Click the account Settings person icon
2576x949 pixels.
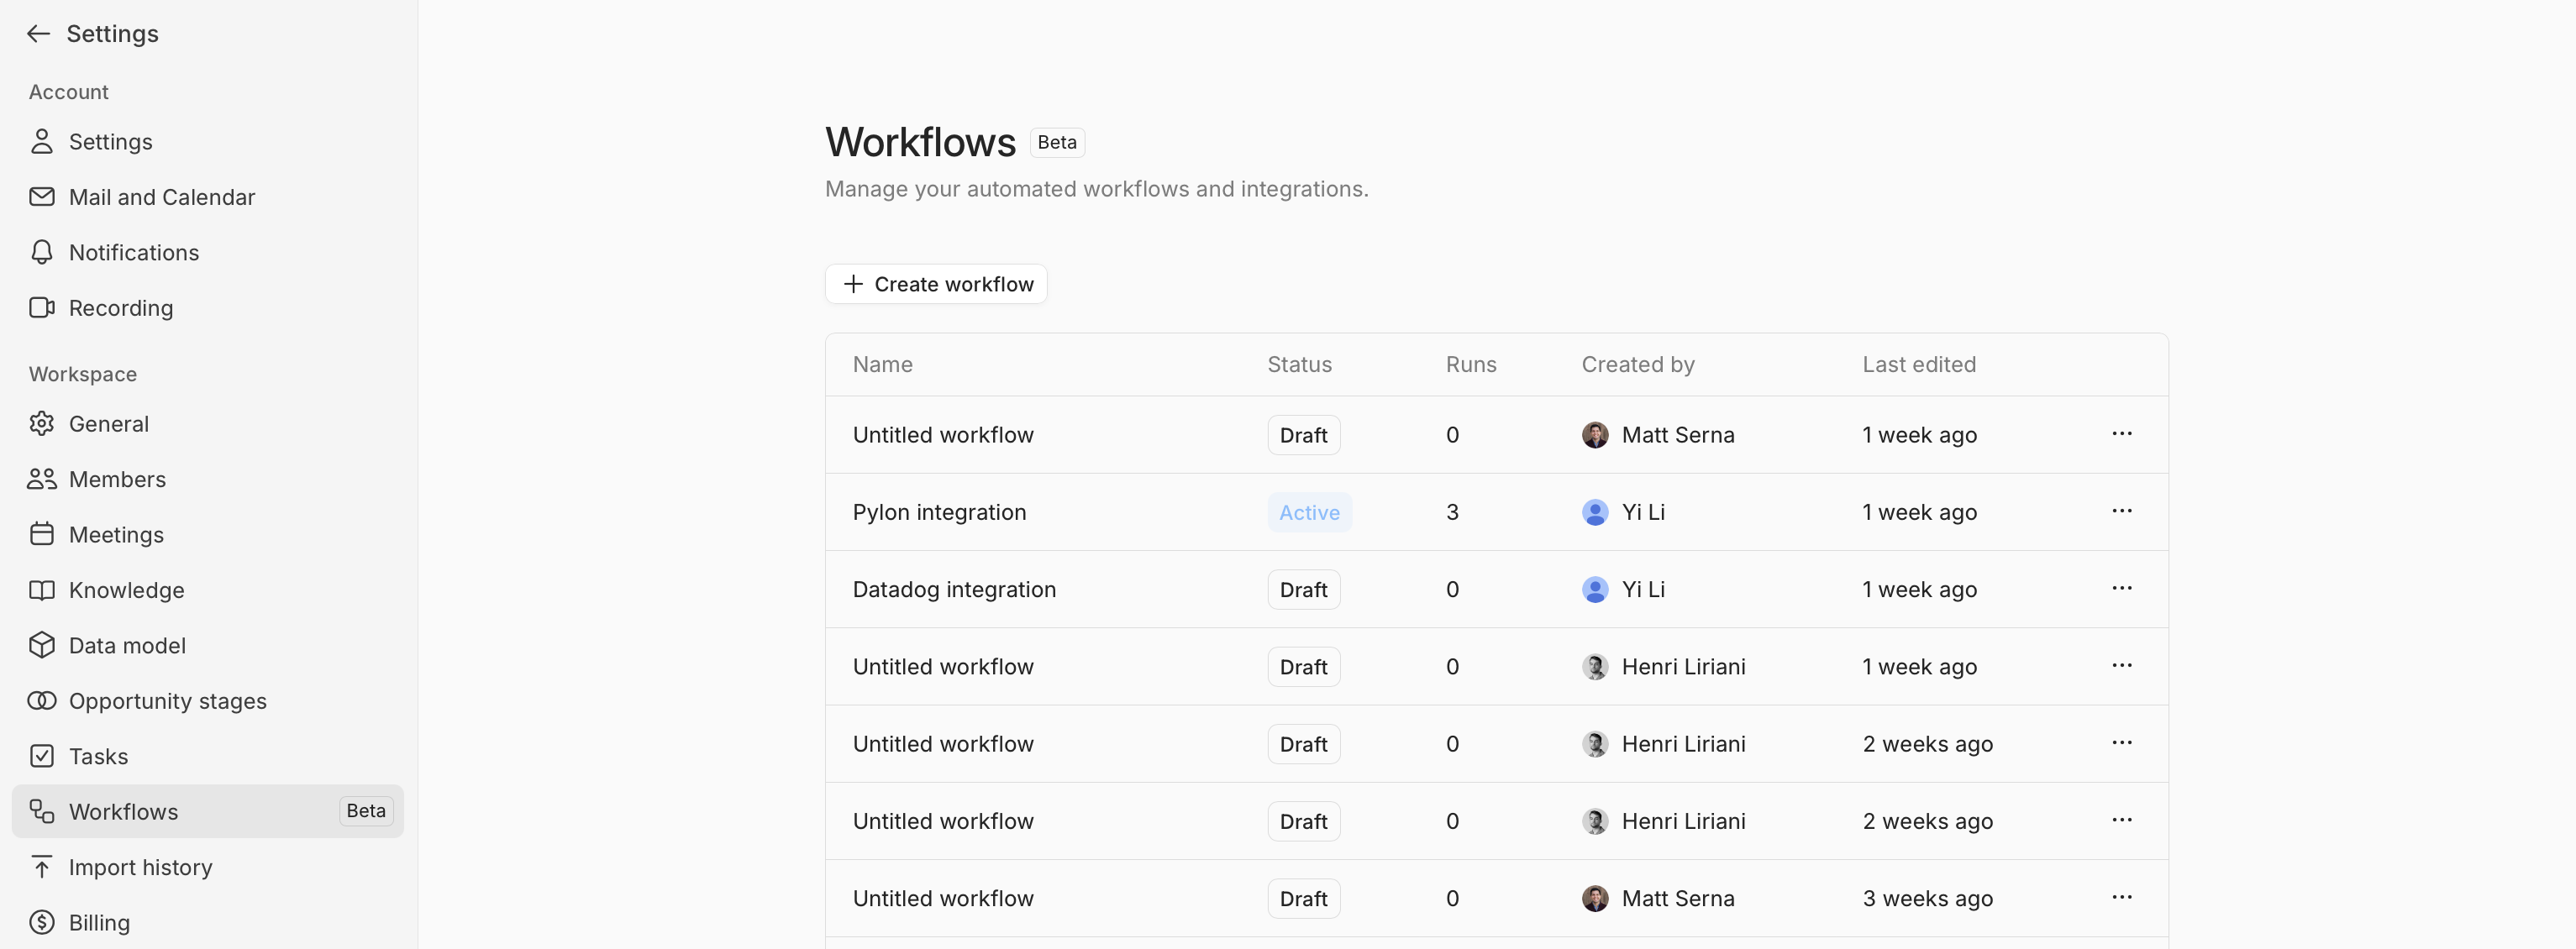tap(41, 142)
